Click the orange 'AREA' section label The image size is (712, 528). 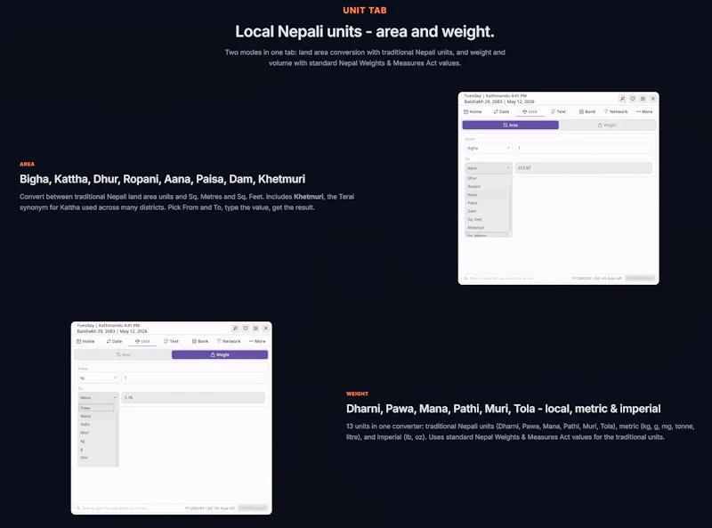coord(27,164)
